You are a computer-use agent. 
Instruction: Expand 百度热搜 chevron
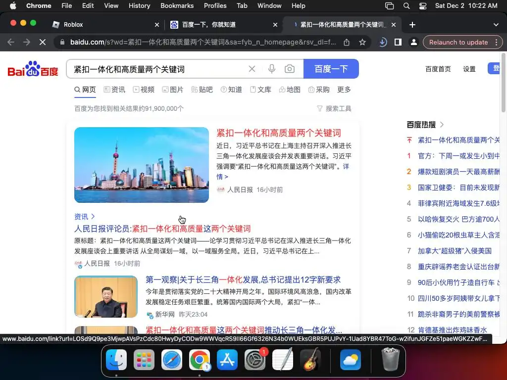[x=442, y=124]
